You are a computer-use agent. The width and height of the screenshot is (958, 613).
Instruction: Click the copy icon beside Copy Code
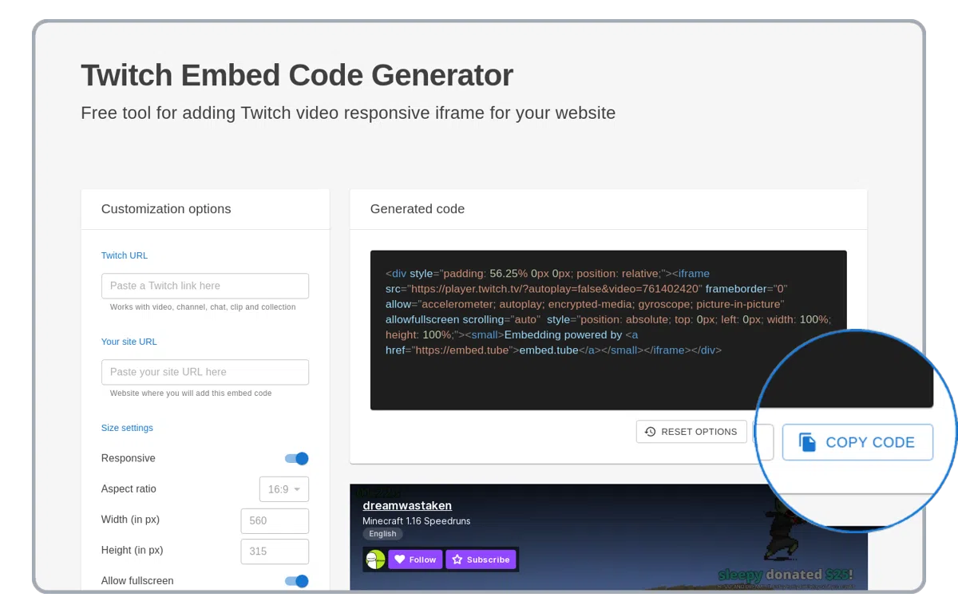[808, 442]
